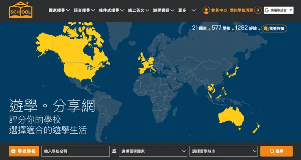The width and height of the screenshot is (301, 160).
Task: Click the speech bubble icon in 我要評論
Action: click(266, 28)
